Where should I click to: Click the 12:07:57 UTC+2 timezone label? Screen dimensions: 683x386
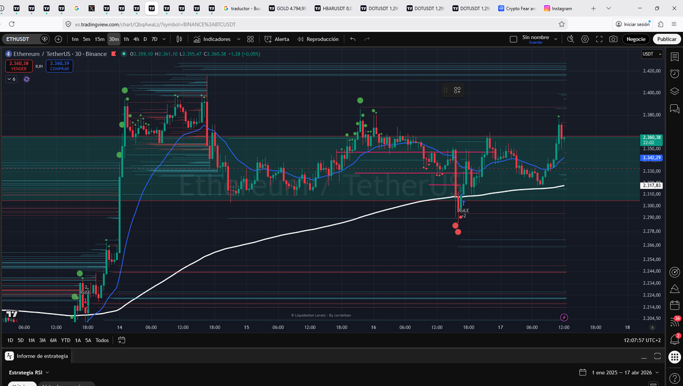tap(642, 340)
